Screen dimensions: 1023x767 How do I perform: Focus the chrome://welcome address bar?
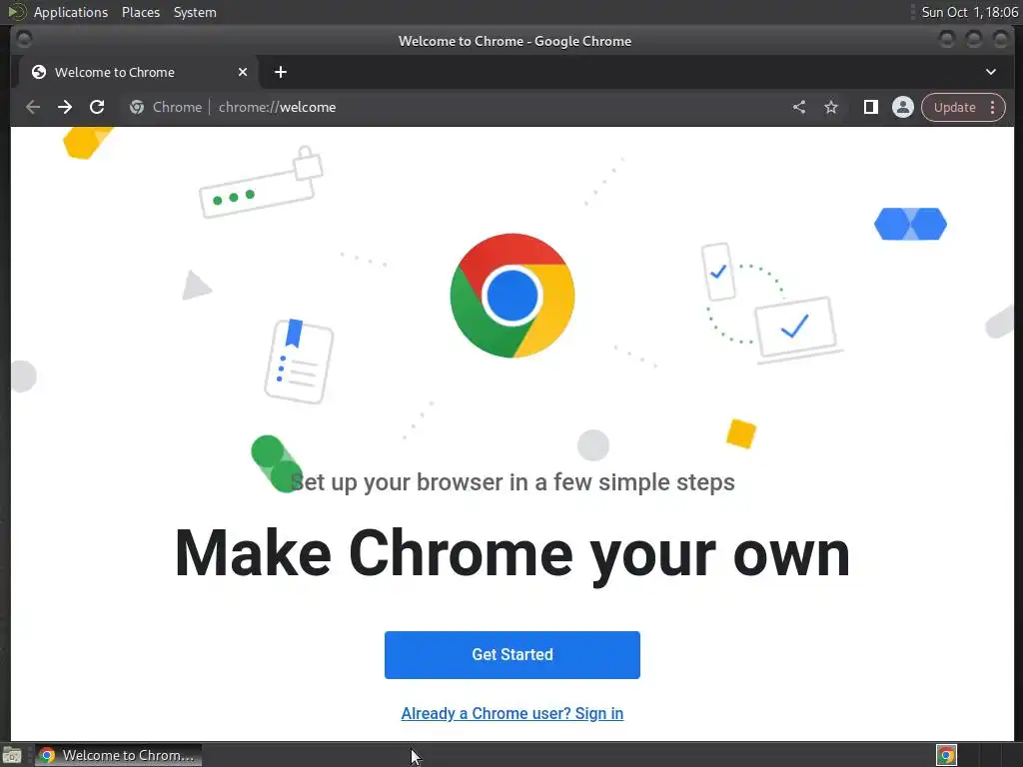coord(457,107)
